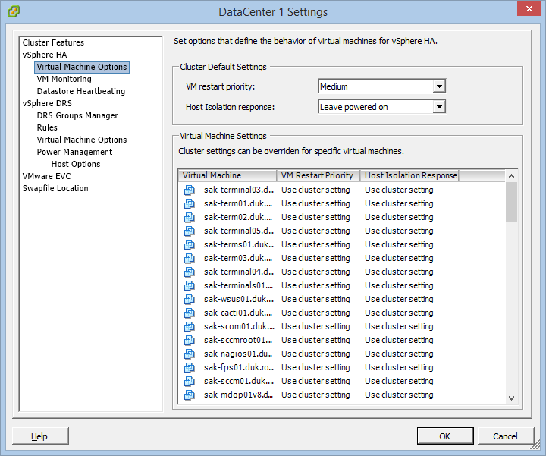
Task: Click the VM icon beside sak-fps01
Action: [x=189, y=367]
